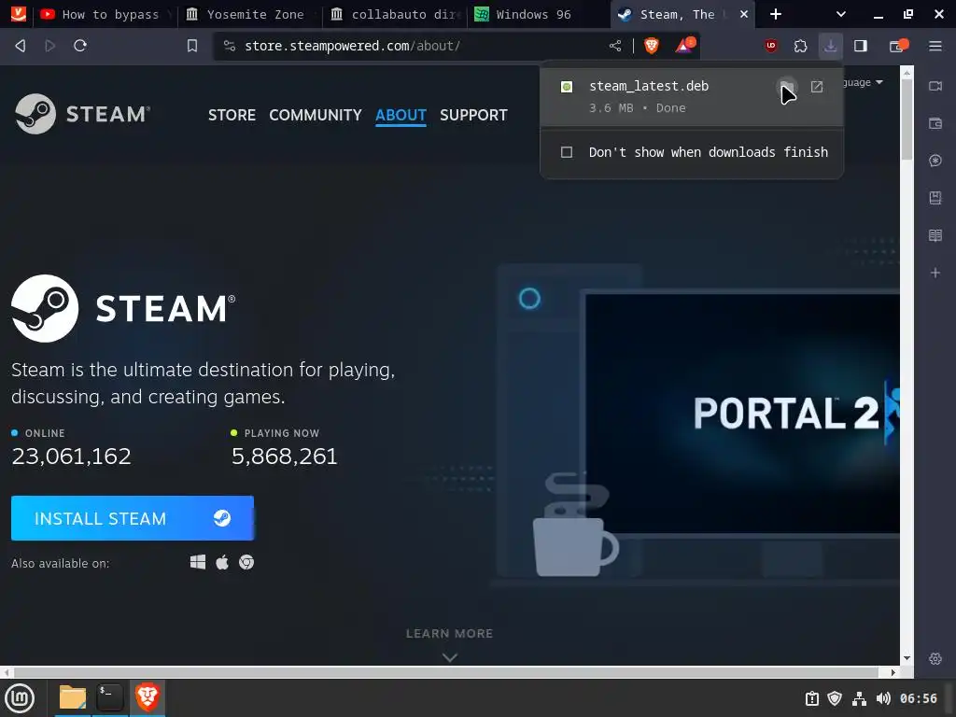
Task: Click the vertical page scrollbar thumb
Action: [907, 119]
